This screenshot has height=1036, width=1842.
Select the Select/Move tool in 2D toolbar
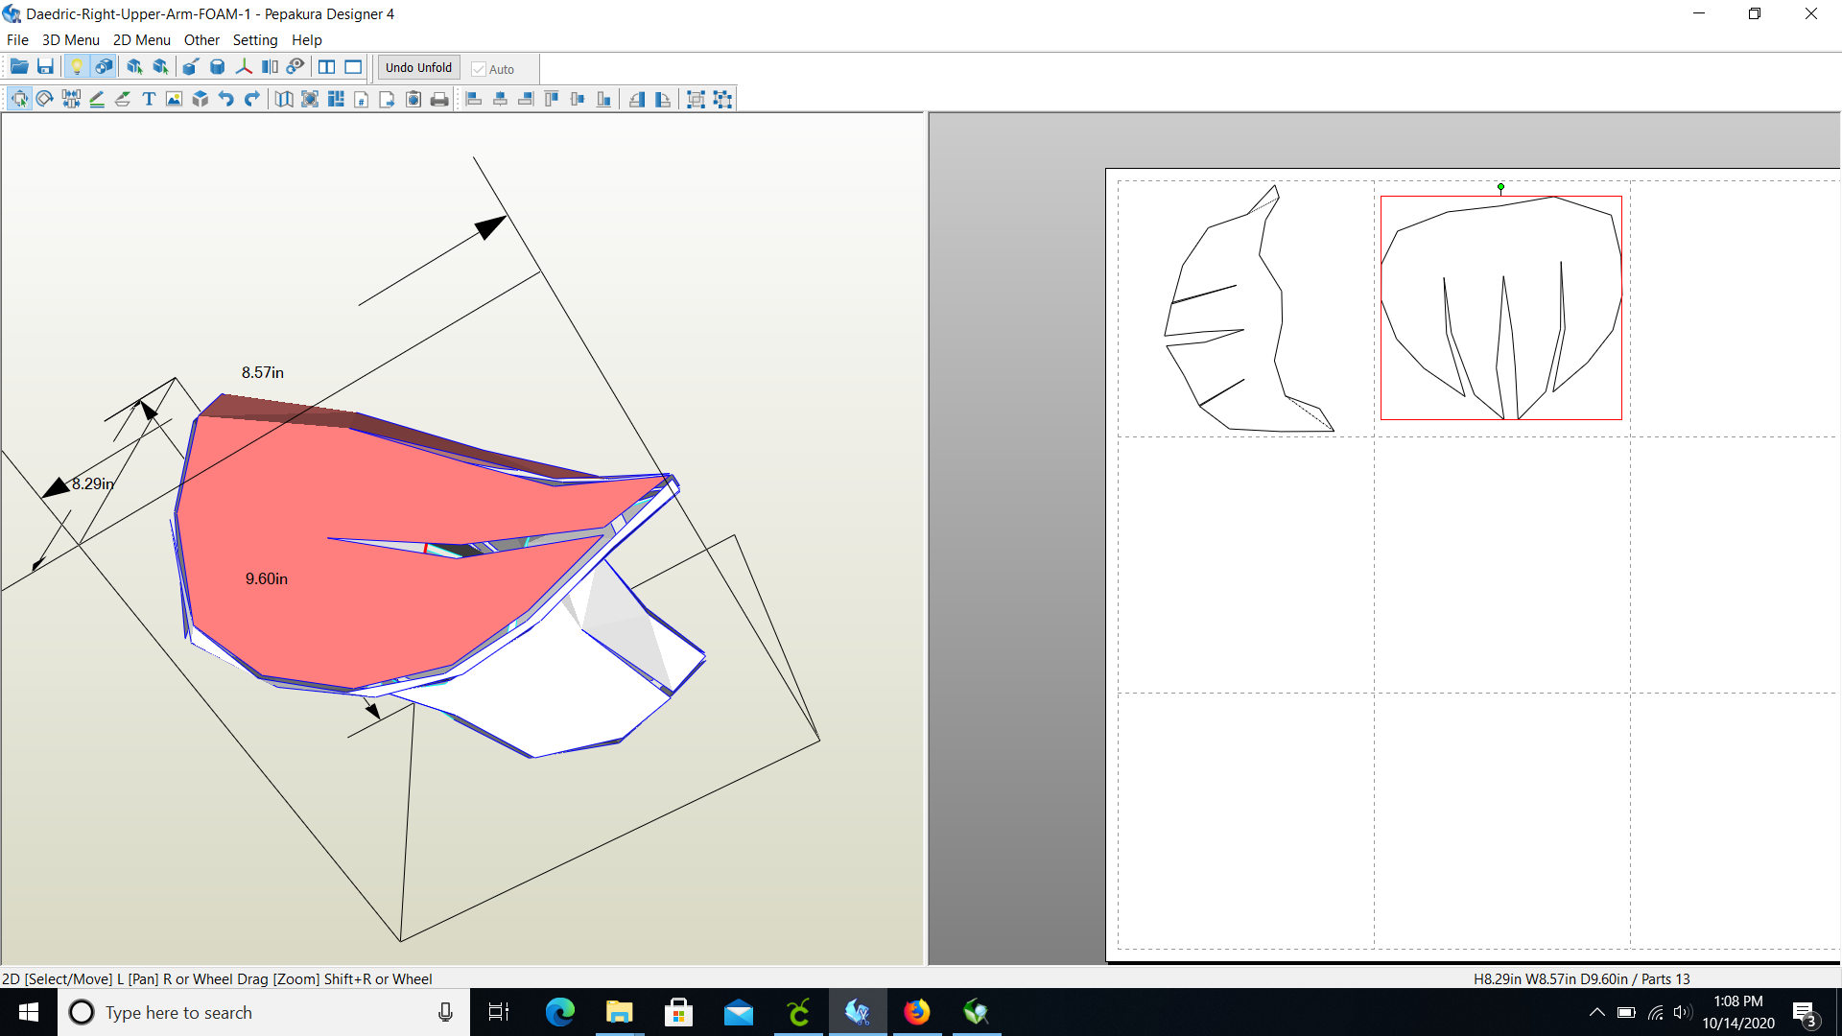19,99
